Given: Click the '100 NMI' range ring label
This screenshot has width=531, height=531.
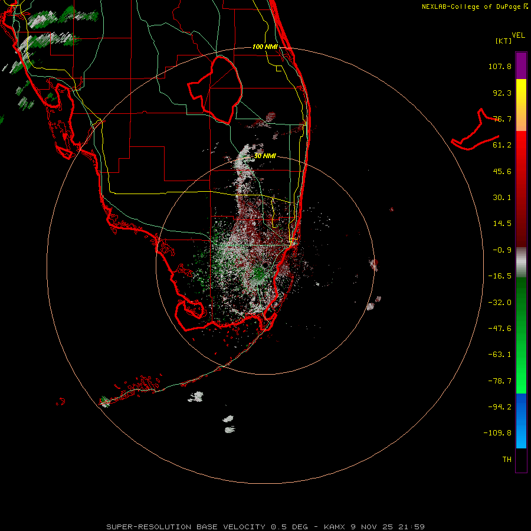Looking at the screenshot, I should [x=265, y=47].
